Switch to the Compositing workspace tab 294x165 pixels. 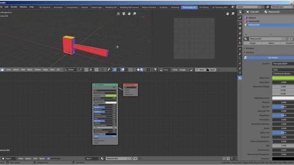(72, 7)
